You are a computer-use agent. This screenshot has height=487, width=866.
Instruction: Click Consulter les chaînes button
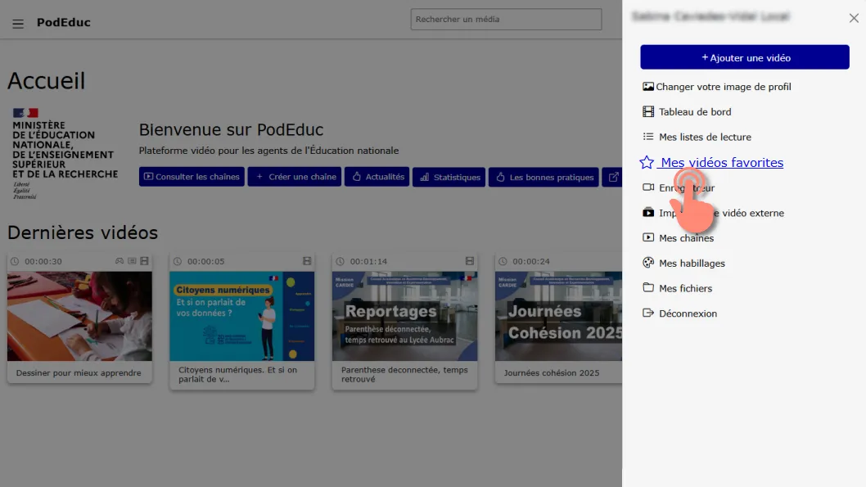click(x=192, y=177)
